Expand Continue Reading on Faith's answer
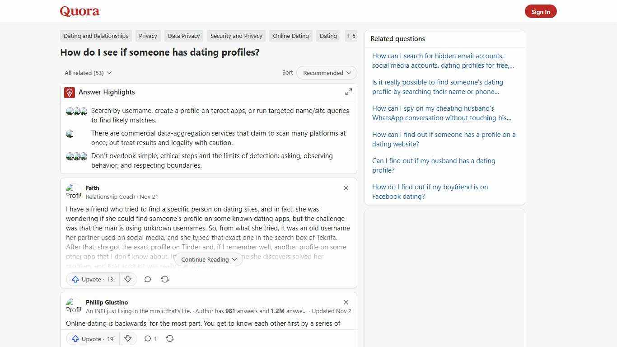 [x=208, y=259]
